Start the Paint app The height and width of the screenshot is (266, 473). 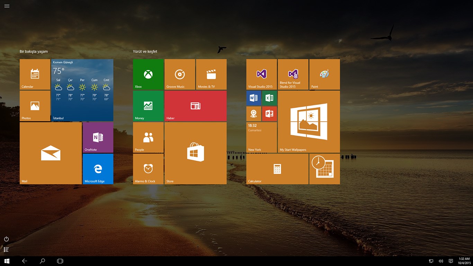(324, 74)
